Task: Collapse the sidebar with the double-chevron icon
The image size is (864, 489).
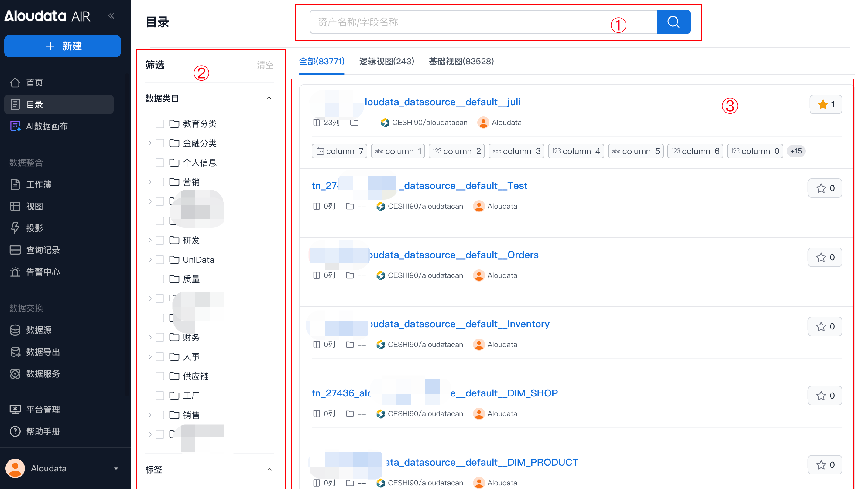Action: [111, 16]
